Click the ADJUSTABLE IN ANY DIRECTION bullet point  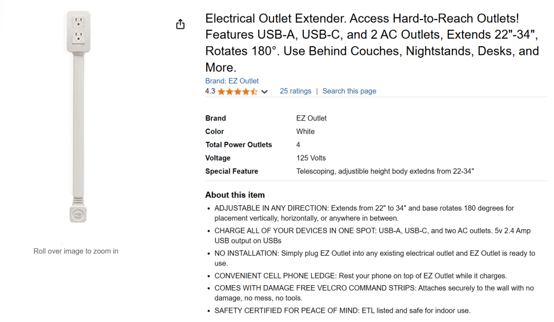[x=364, y=213]
